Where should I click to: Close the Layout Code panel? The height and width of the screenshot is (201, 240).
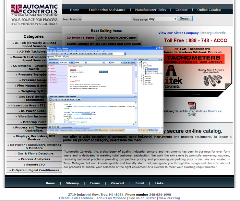(136, 97)
